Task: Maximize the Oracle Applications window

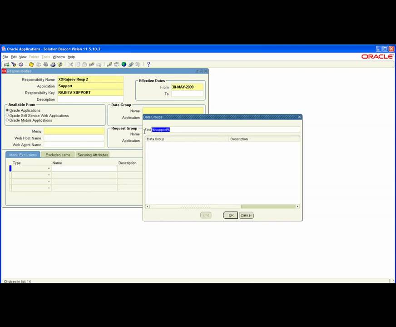Action: pos(385,49)
